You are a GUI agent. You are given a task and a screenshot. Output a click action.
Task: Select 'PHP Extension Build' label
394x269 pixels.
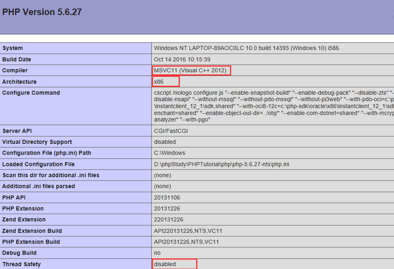pyautogui.click(x=31, y=242)
